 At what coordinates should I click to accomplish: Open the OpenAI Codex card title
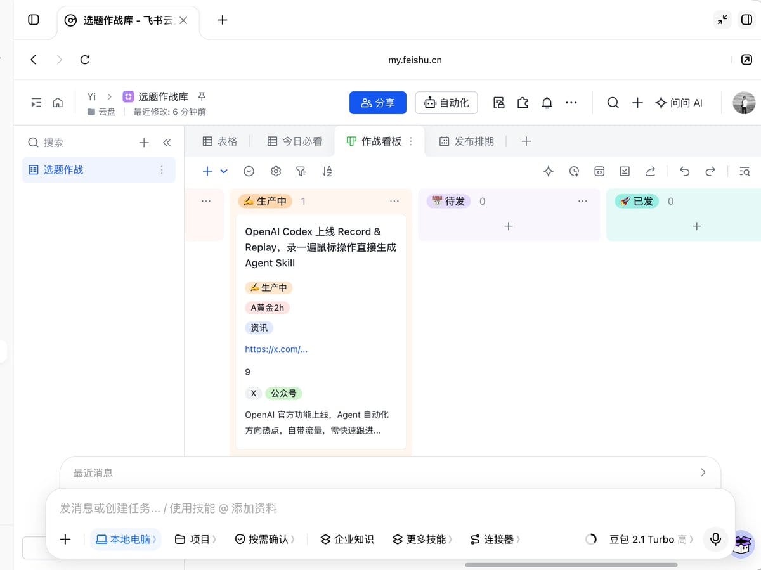(x=321, y=247)
